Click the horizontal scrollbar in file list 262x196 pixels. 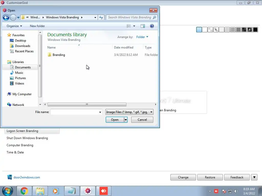pos(87,104)
